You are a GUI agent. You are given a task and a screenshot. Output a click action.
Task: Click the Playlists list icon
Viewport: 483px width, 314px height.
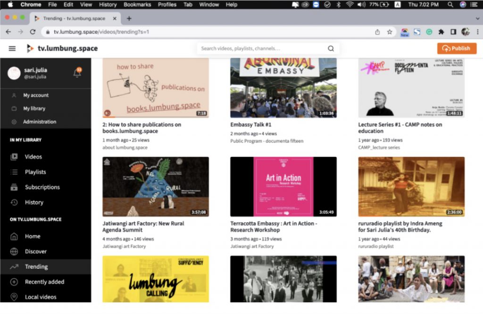14,172
